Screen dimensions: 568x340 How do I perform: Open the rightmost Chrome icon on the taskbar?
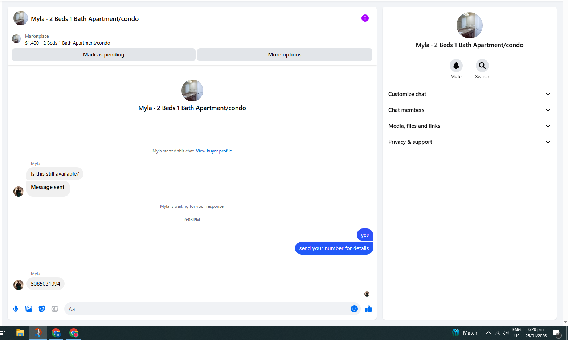click(74, 333)
